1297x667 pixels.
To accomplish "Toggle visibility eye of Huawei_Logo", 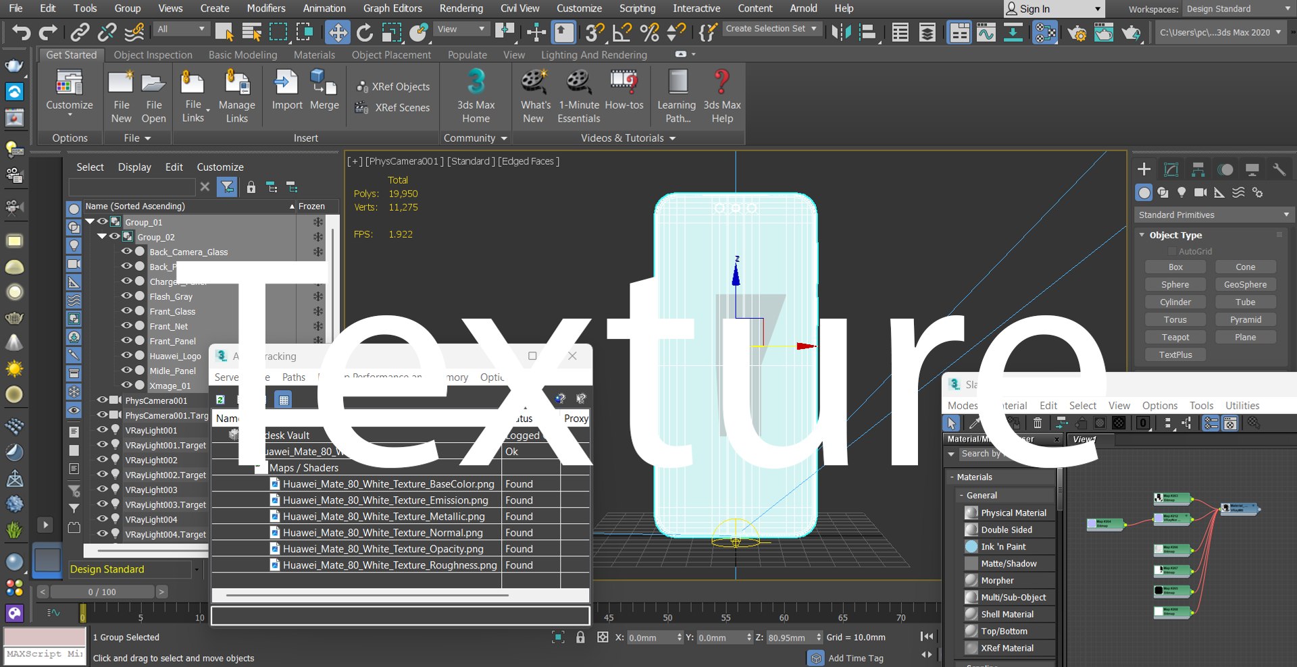I will tap(126, 355).
